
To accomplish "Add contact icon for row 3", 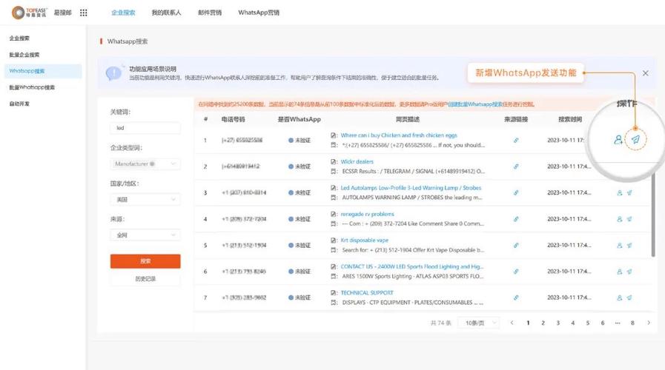I will [x=619, y=192].
